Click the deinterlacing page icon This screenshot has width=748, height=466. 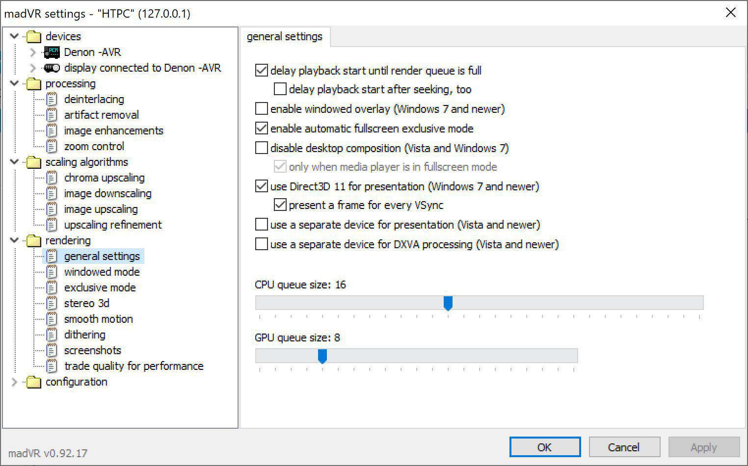point(52,99)
